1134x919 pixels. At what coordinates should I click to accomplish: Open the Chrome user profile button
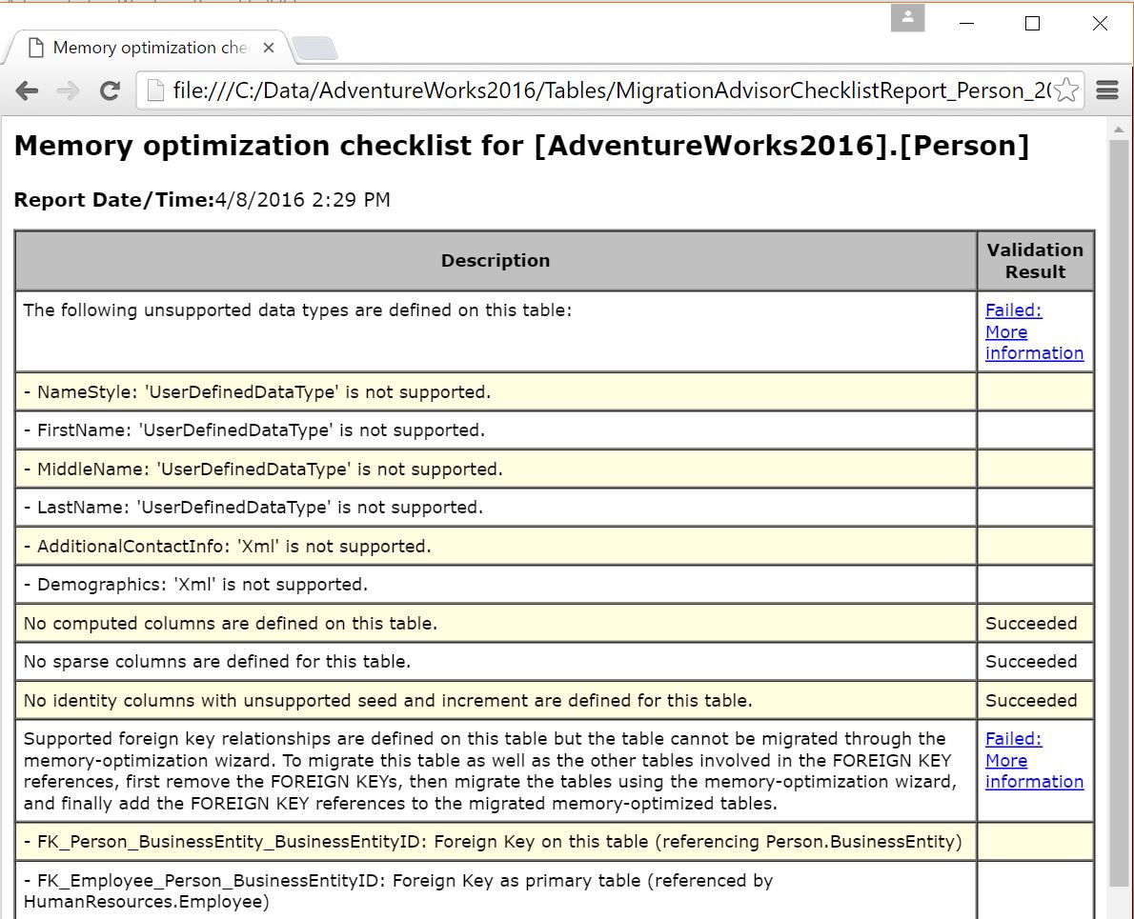tap(907, 18)
